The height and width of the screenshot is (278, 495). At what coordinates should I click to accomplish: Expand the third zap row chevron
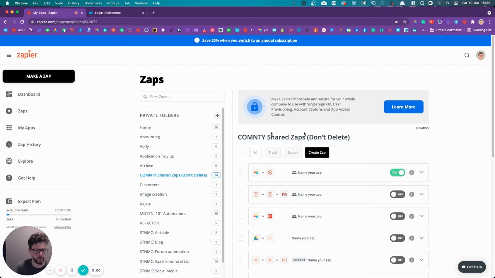pyautogui.click(x=422, y=216)
